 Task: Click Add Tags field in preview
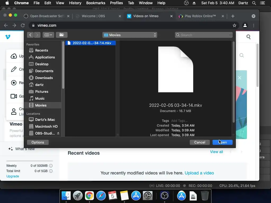pyautogui.click(x=179, y=121)
